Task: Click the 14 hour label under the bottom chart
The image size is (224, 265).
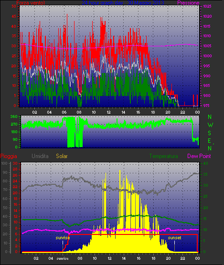Action: pyautogui.click(x=124, y=258)
